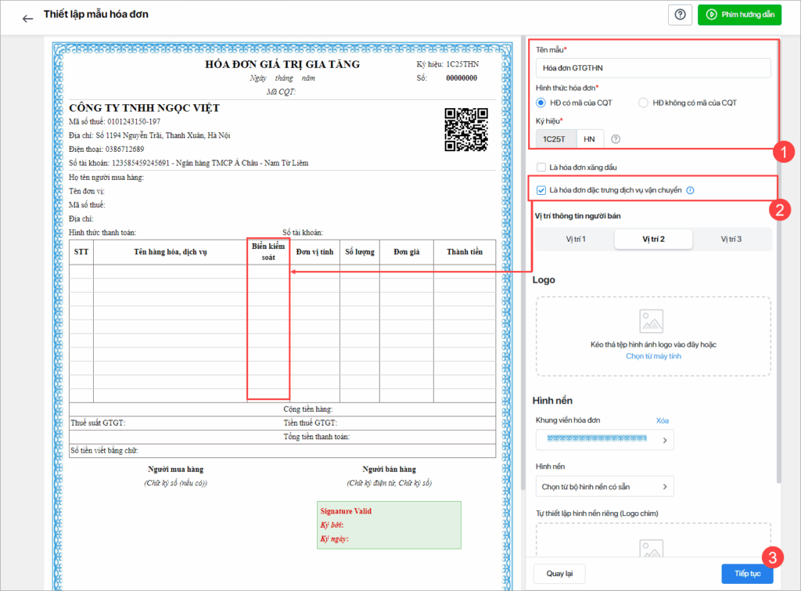Click the back arrow icon
This screenshot has width=801, height=591.
tap(27, 19)
